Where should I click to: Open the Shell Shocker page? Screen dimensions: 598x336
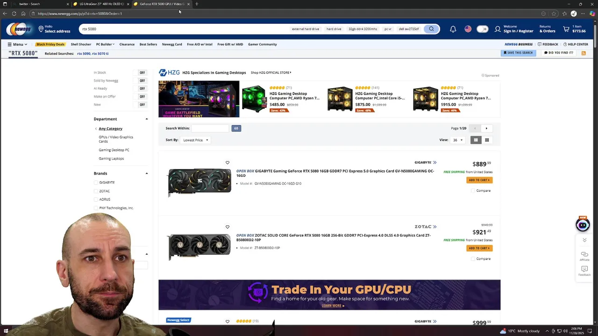tap(81, 44)
